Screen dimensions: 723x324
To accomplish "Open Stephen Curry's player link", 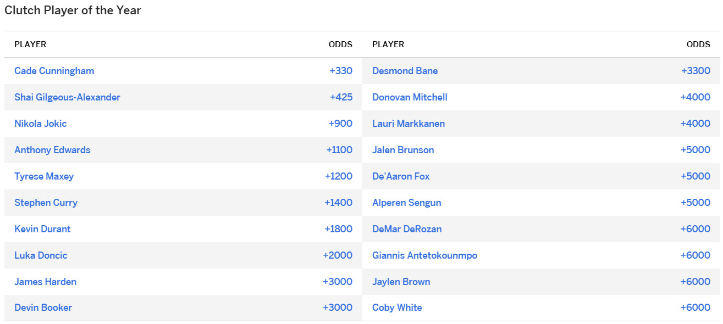I will click(46, 203).
